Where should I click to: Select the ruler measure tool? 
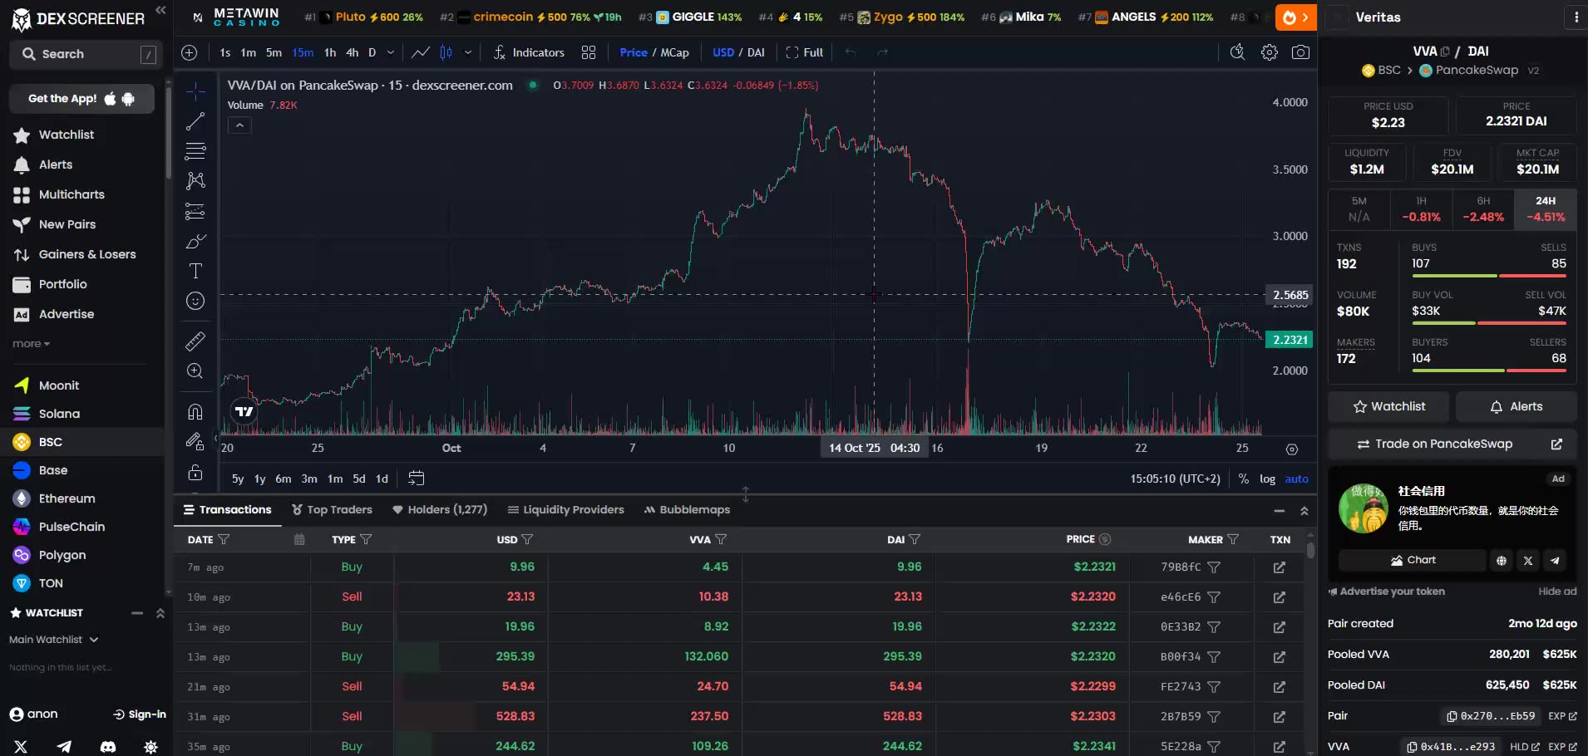point(195,341)
